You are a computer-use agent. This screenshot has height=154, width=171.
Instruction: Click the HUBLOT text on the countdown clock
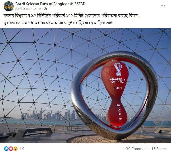[118, 88]
